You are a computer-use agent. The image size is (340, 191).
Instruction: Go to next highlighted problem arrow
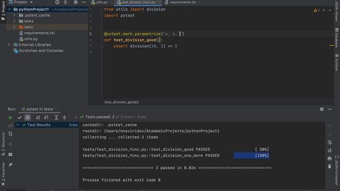coord(330,10)
